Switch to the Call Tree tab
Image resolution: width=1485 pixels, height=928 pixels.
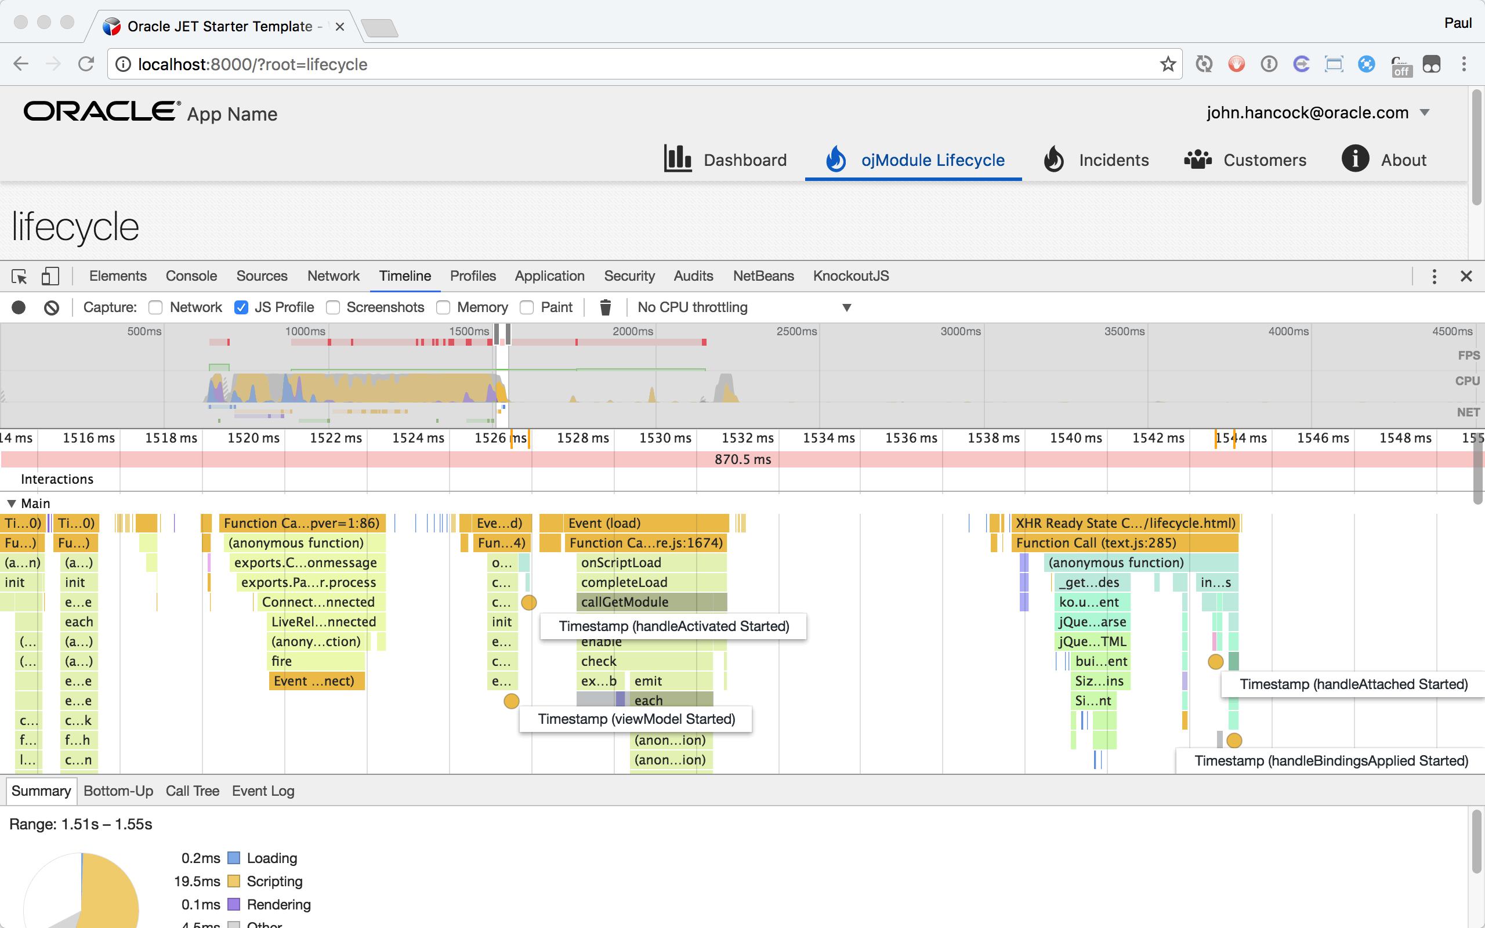(x=192, y=791)
